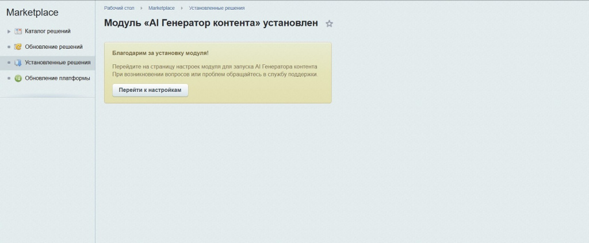Click the line starting with При возникновении вопросов

(215, 74)
